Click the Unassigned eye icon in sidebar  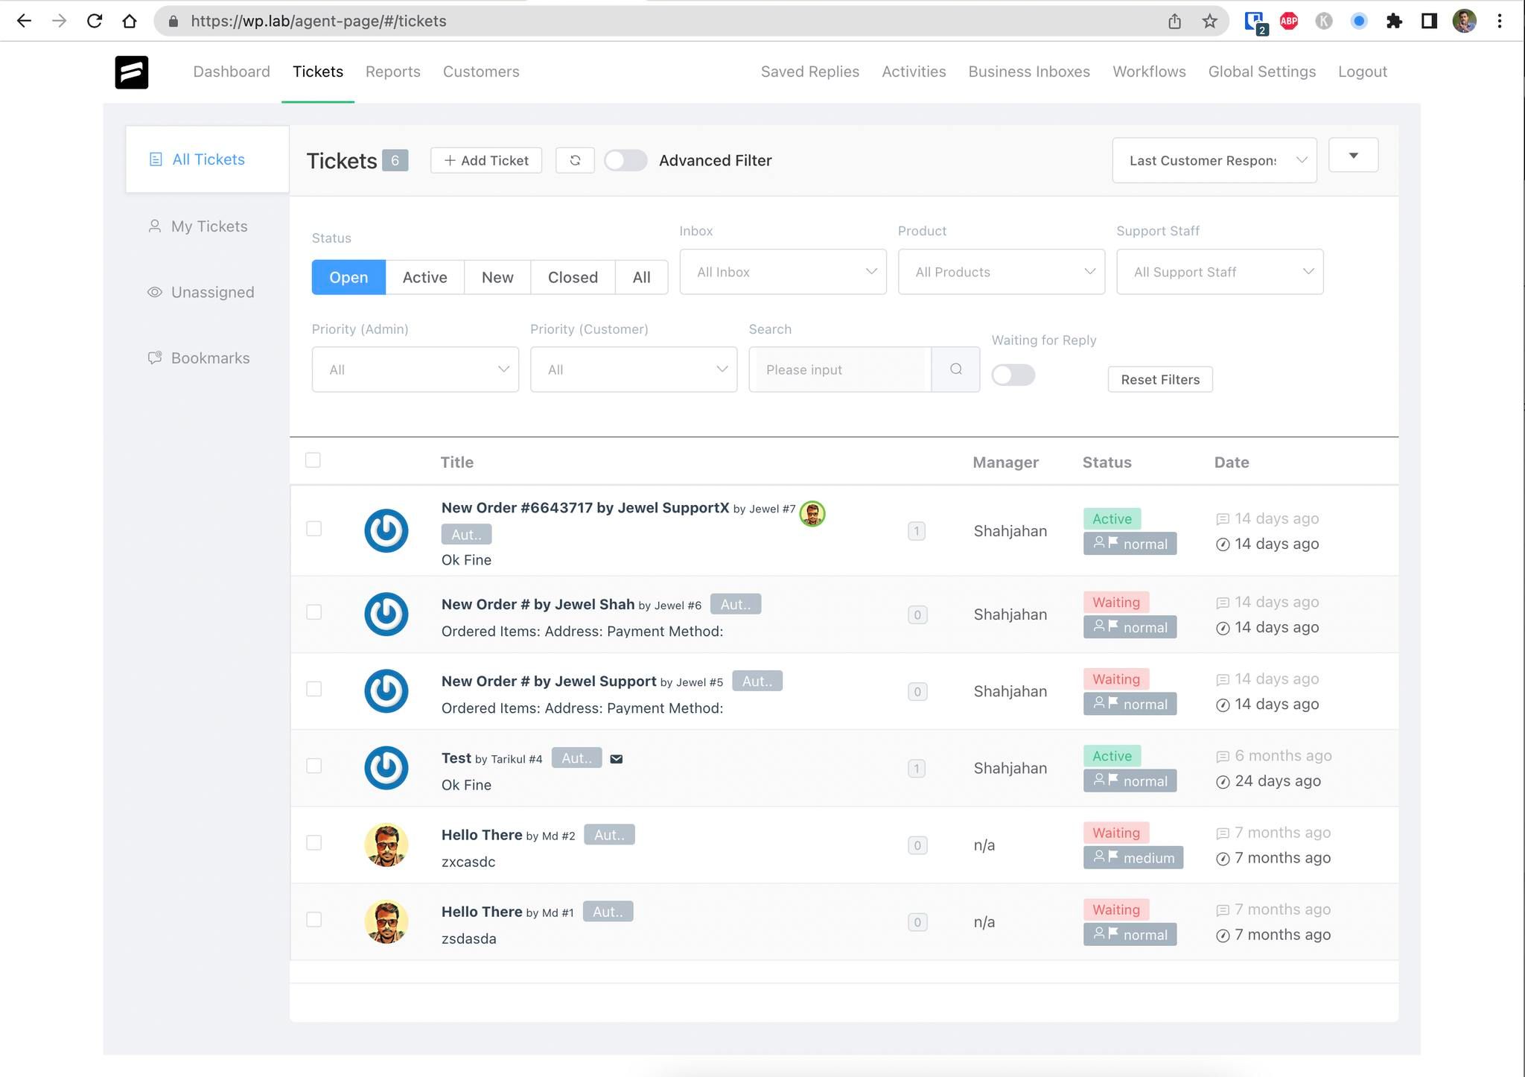(155, 292)
